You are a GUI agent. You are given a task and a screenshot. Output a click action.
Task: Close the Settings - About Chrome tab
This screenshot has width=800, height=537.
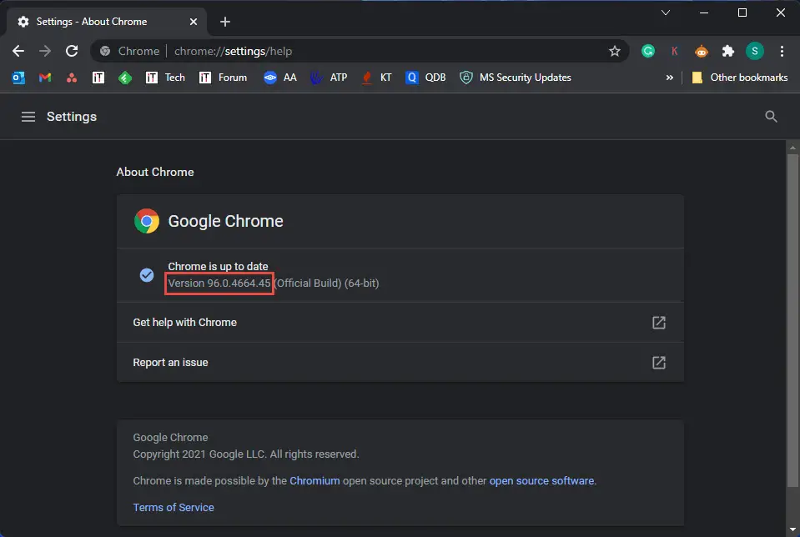point(194,22)
